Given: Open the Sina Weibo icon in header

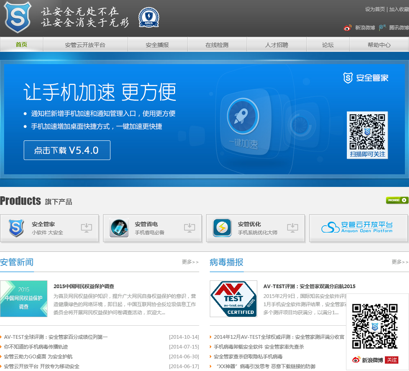Looking at the screenshot, I should [x=347, y=28].
